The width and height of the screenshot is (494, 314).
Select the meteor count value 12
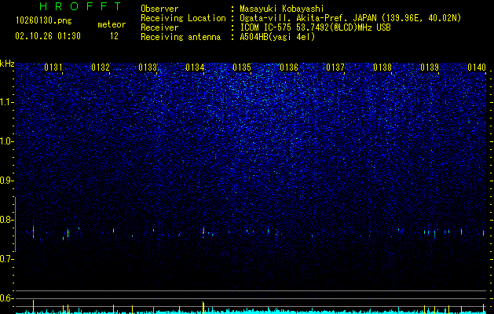pyautogui.click(x=114, y=36)
